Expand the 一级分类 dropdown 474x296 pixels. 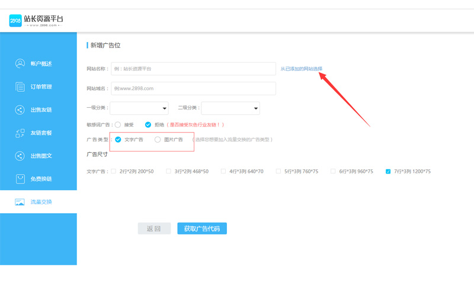140,108
